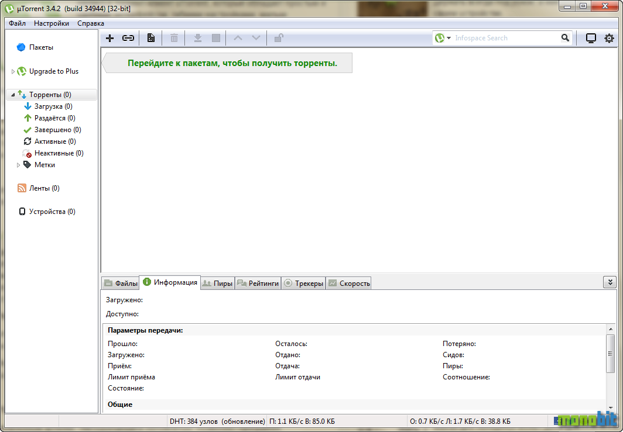Select Upgrade to Plus in sidebar
The height and width of the screenshot is (432, 623).
pyautogui.click(x=54, y=71)
